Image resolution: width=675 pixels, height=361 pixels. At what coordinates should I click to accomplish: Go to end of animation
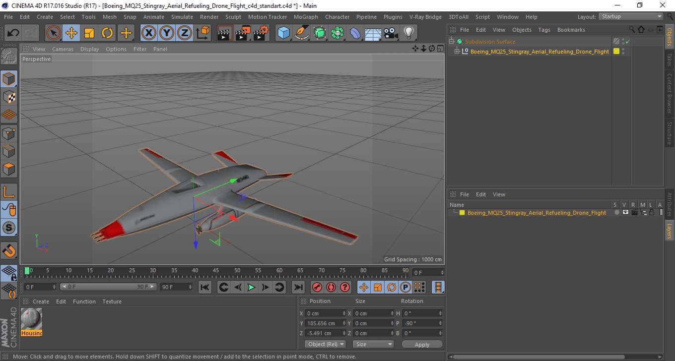coord(298,287)
